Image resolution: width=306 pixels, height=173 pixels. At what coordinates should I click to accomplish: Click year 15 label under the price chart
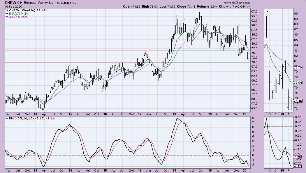point(70,114)
